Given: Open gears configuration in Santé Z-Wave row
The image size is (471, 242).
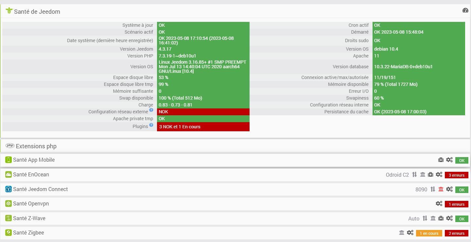Looking at the screenshot, I should pyautogui.click(x=449, y=218).
